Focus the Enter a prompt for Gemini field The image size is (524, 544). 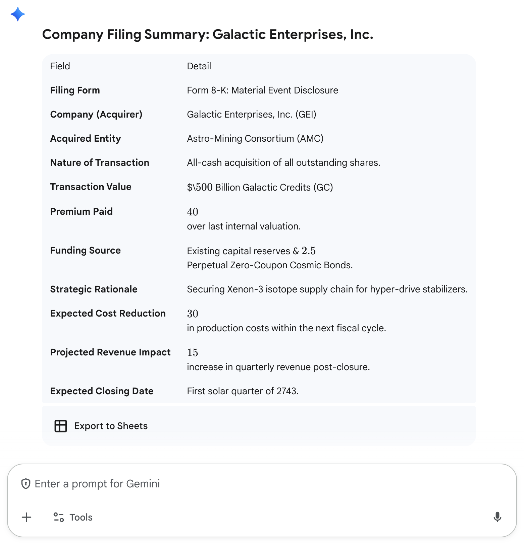(235, 484)
